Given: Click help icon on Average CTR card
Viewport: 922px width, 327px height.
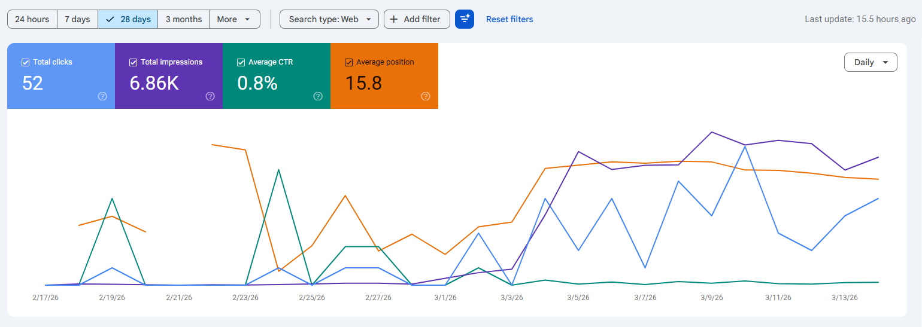Looking at the screenshot, I should 318,96.
